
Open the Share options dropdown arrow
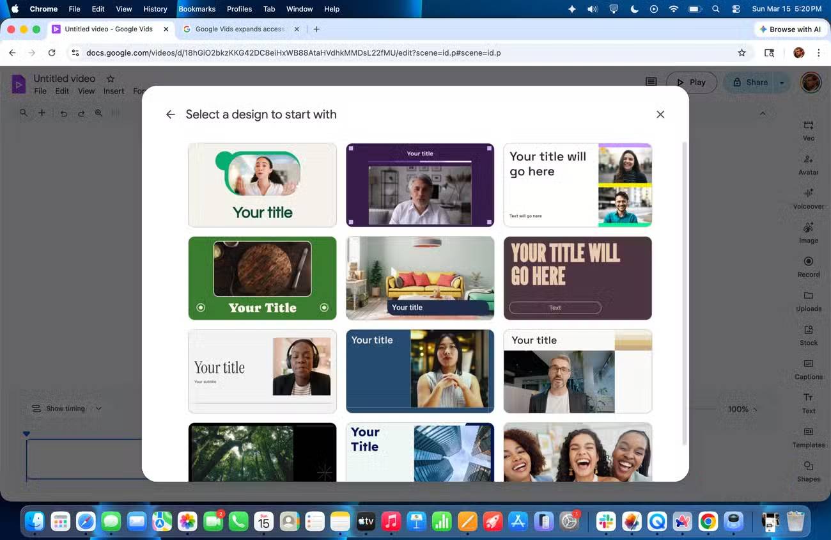click(781, 82)
